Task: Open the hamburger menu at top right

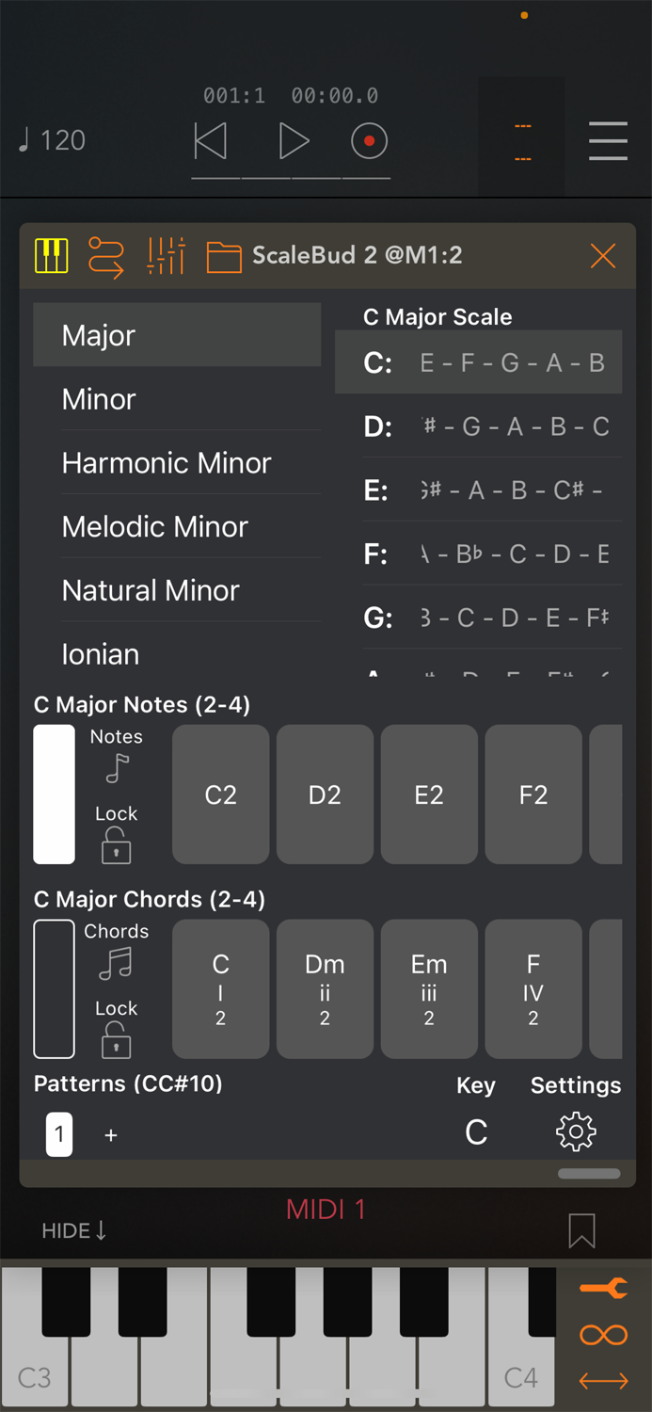Action: tap(608, 141)
